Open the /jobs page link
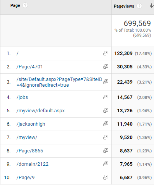Viewport: 154px width, 186px height. click(x=22, y=97)
